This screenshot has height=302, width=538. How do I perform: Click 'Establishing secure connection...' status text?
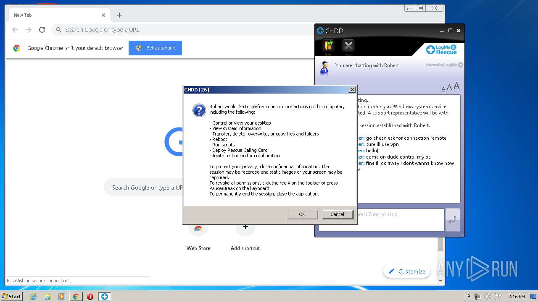39,281
